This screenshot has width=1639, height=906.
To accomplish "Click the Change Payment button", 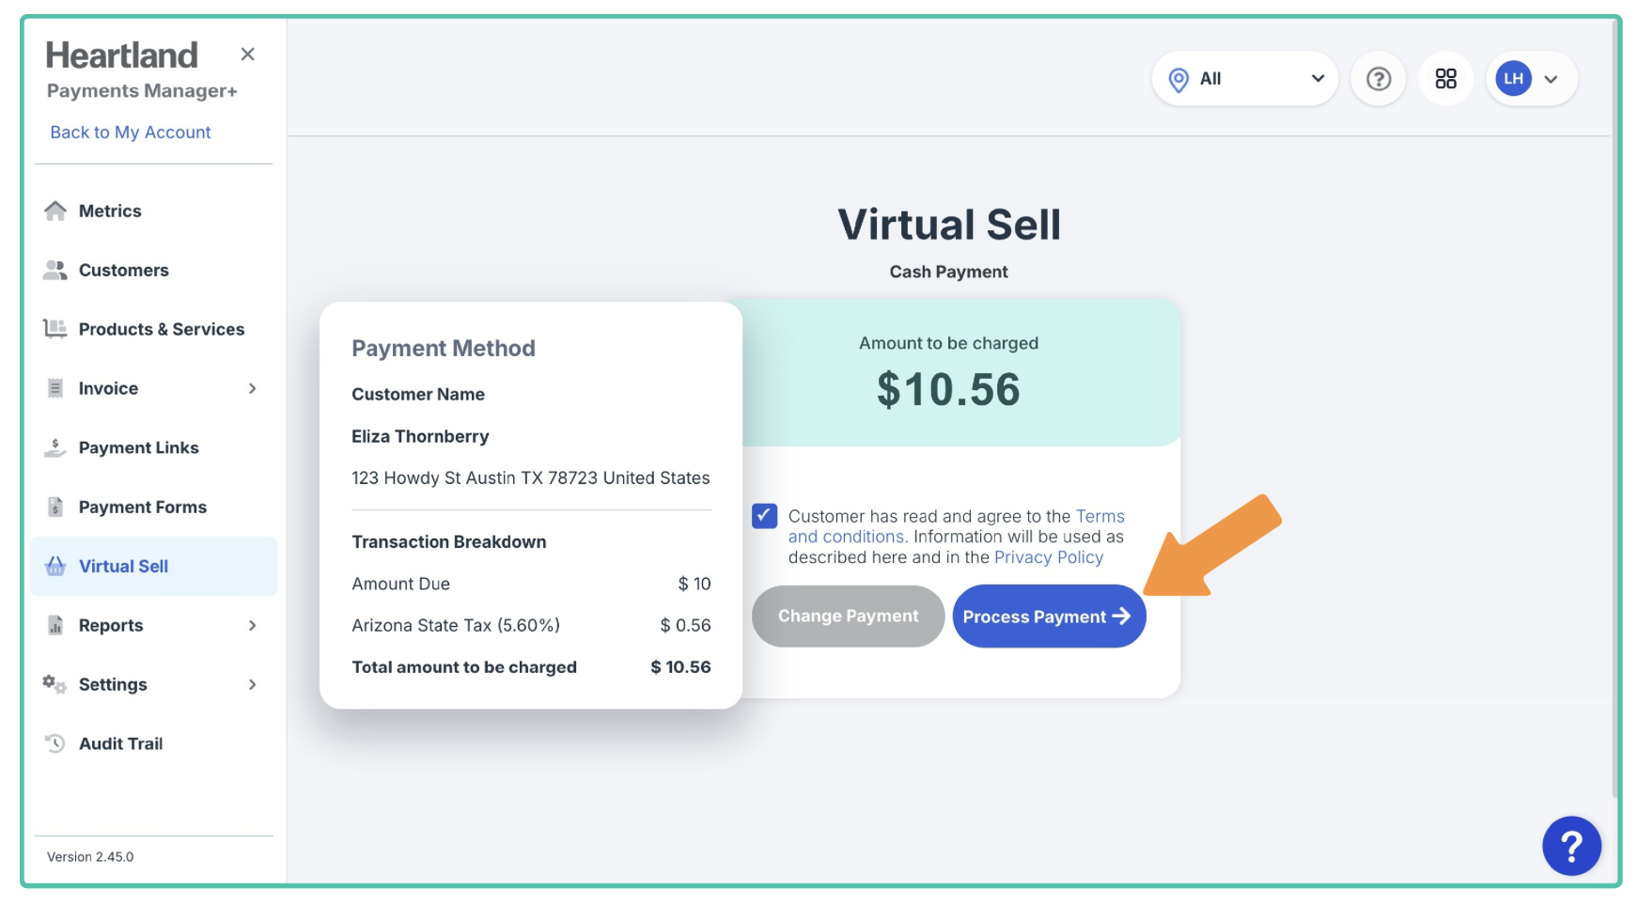I will coord(848,617).
